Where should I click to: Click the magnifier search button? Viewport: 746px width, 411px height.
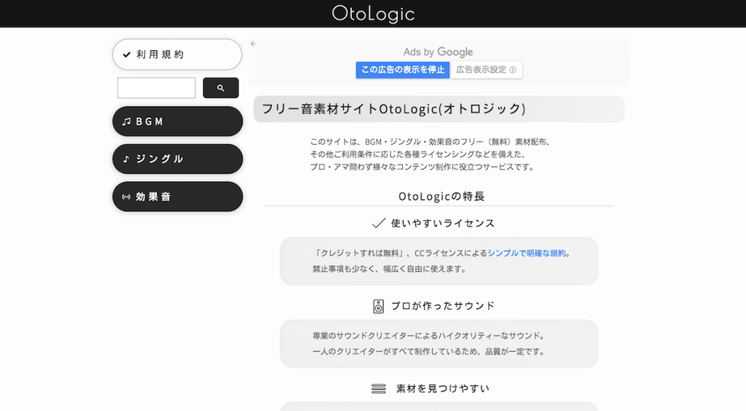coord(221,88)
